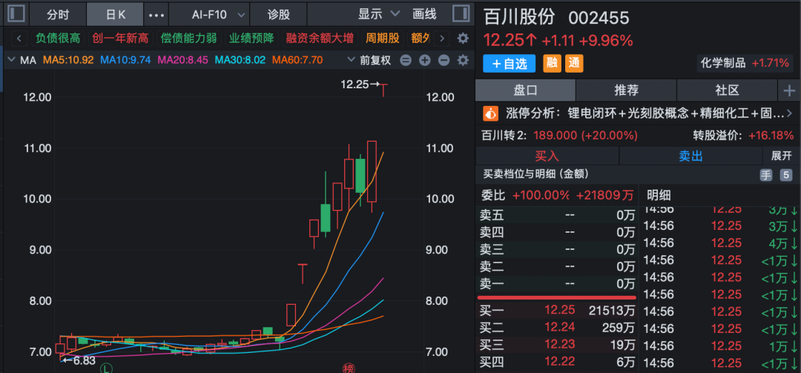Click the 手 unit toggle badge
This screenshot has width=801, height=373.
pos(766,175)
